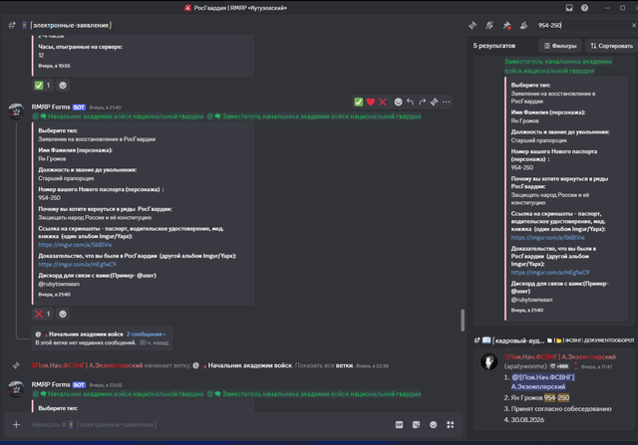
Task: Minimize the Discord window
Action: point(607,8)
